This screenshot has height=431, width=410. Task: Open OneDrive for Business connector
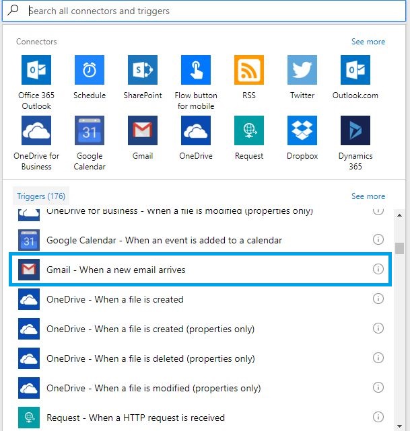(x=36, y=130)
